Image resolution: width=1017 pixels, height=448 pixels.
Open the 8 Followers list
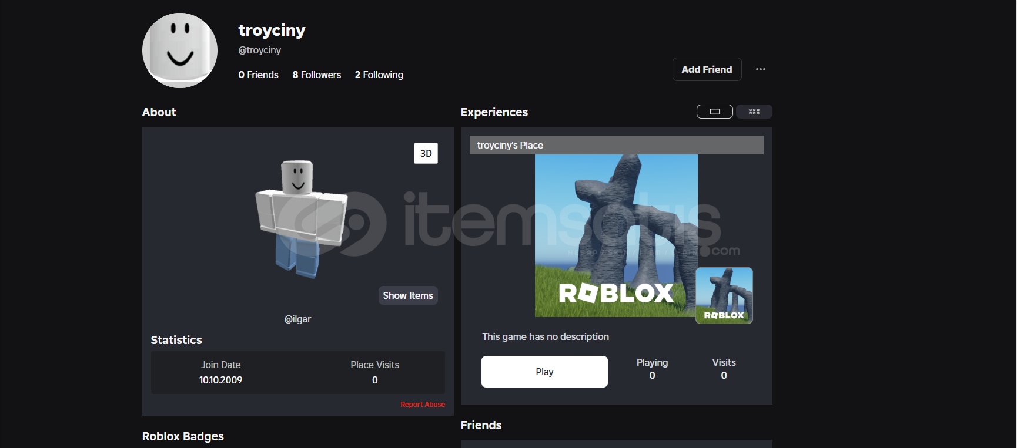point(317,75)
